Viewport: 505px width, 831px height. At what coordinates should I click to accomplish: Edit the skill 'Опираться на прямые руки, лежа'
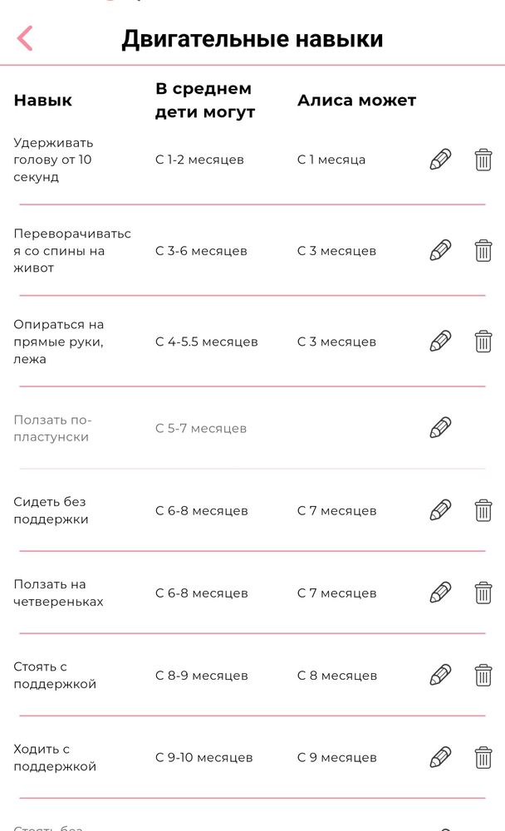tap(440, 341)
